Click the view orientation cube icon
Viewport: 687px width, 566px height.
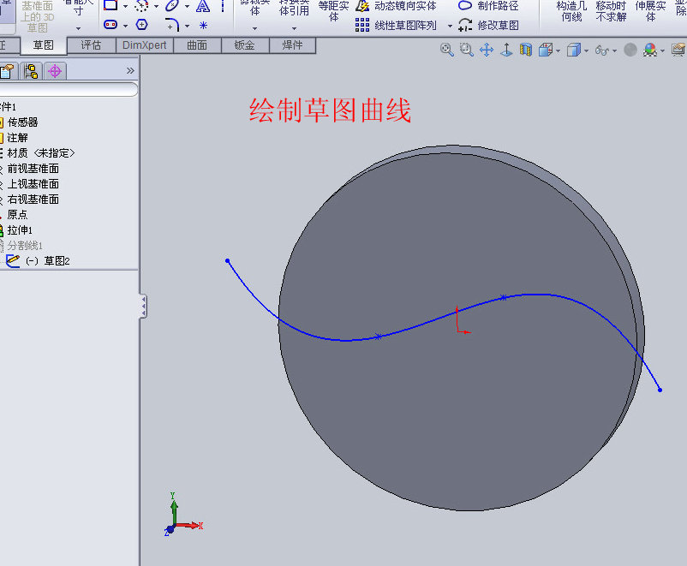click(546, 50)
